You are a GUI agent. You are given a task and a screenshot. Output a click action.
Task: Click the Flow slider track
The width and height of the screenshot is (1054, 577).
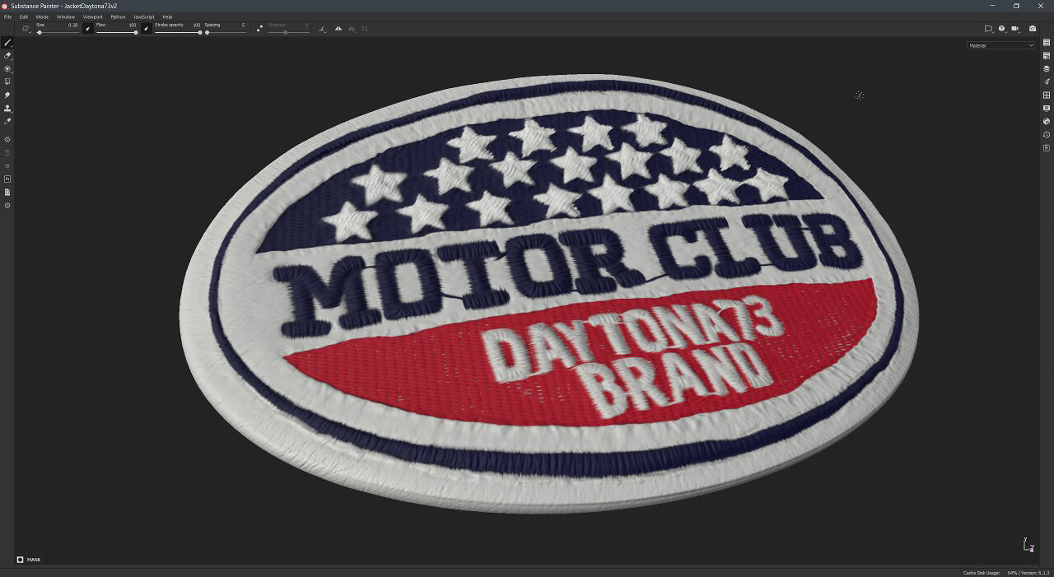116,33
